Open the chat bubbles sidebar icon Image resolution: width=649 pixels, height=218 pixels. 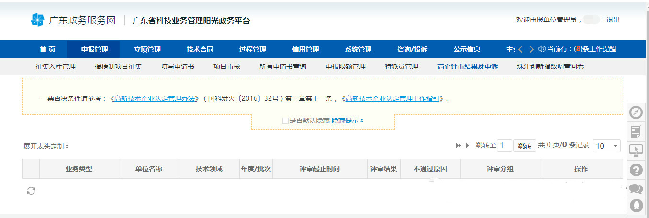pyautogui.click(x=636, y=188)
